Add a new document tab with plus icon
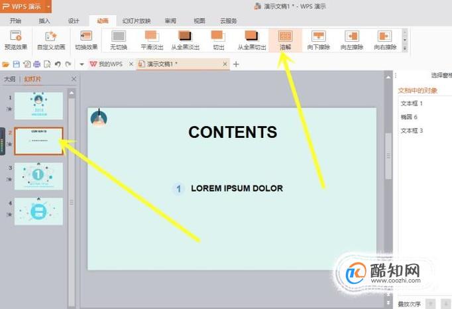The height and width of the screenshot is (309, 452). click(x=236, y=64)
